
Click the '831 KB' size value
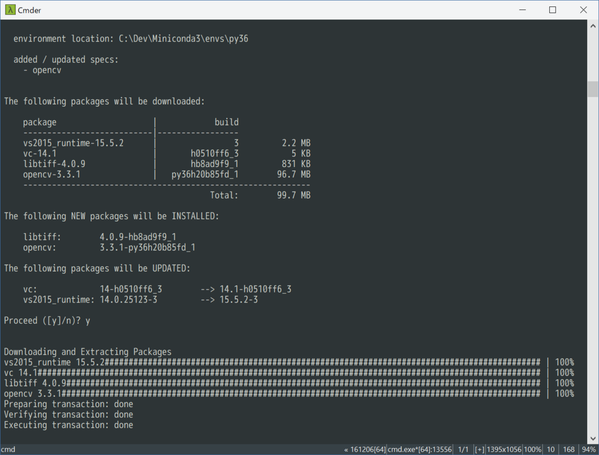pyautogui.click(x=296, y=164)
